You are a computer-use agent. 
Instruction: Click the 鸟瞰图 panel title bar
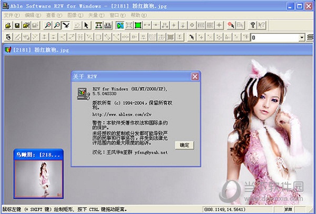38,154
